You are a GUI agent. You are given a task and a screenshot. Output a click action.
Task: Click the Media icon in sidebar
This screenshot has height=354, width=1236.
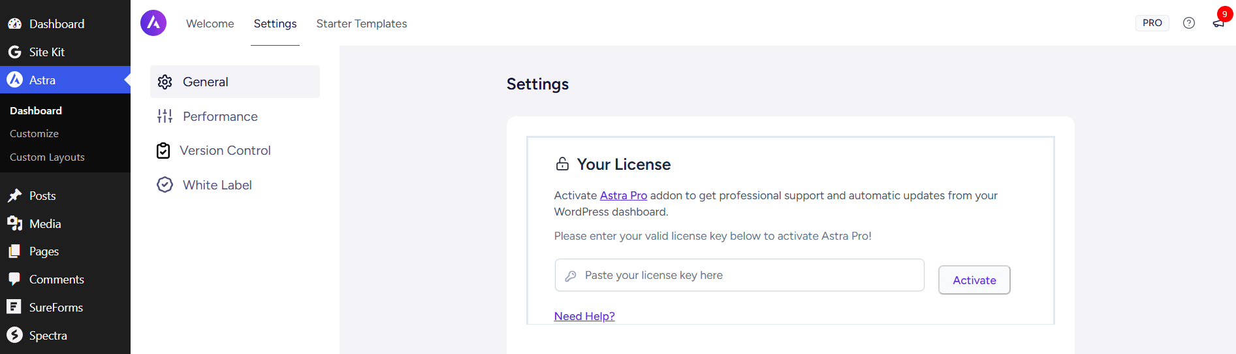point(14,223)
